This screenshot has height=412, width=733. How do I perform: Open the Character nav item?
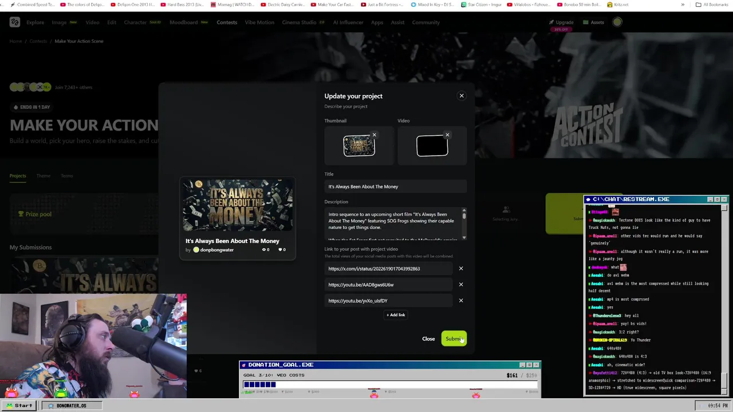[136, 22]
